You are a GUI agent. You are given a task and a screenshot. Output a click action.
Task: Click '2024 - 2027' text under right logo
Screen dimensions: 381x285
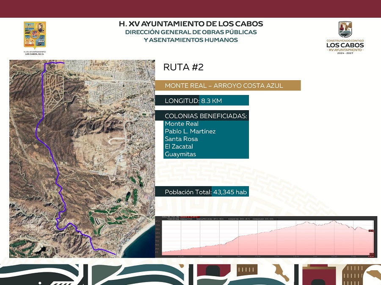(x=345, y=53)
